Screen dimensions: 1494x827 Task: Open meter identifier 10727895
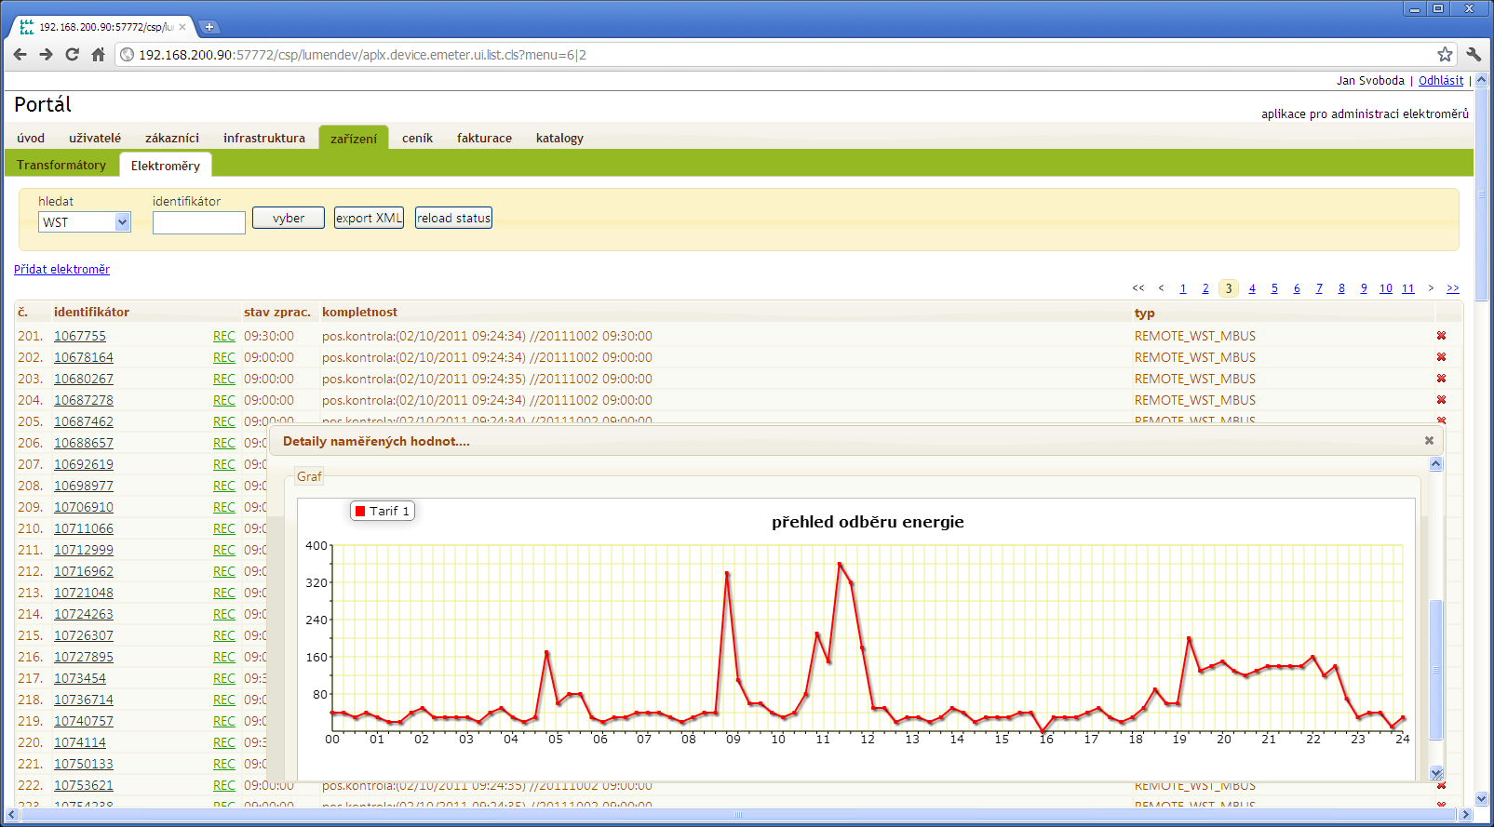(84, 657)
